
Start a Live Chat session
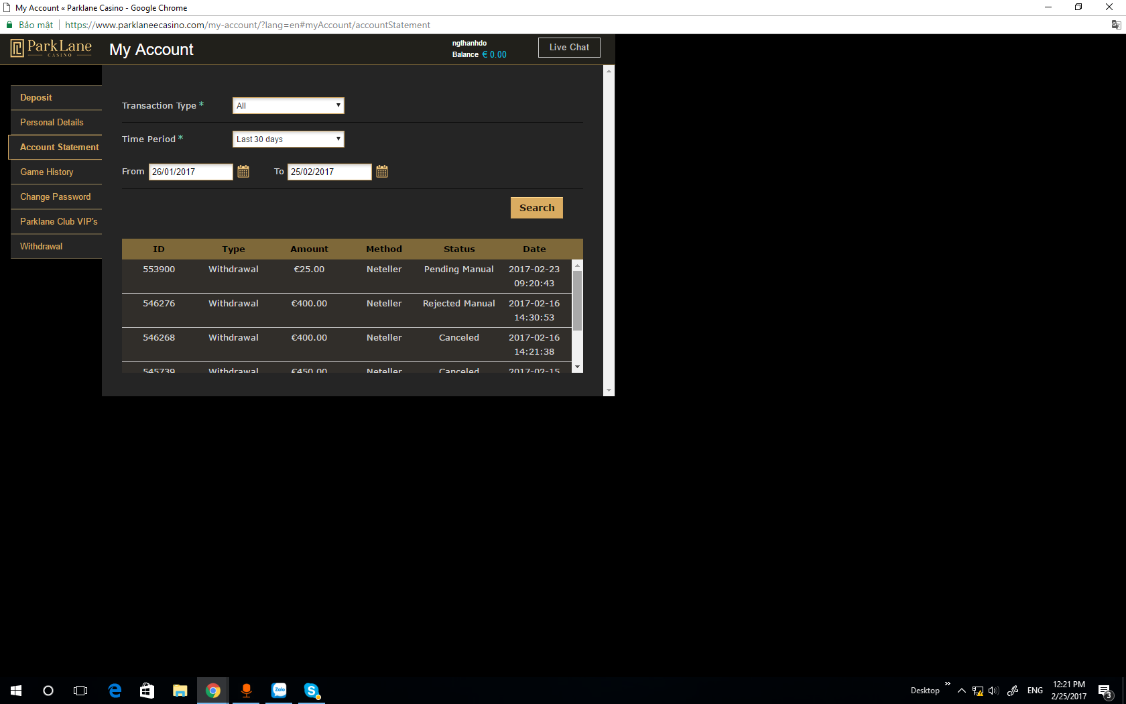(x=569, y=48)
